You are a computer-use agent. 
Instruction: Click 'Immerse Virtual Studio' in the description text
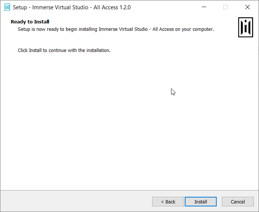tap(123, 29)
